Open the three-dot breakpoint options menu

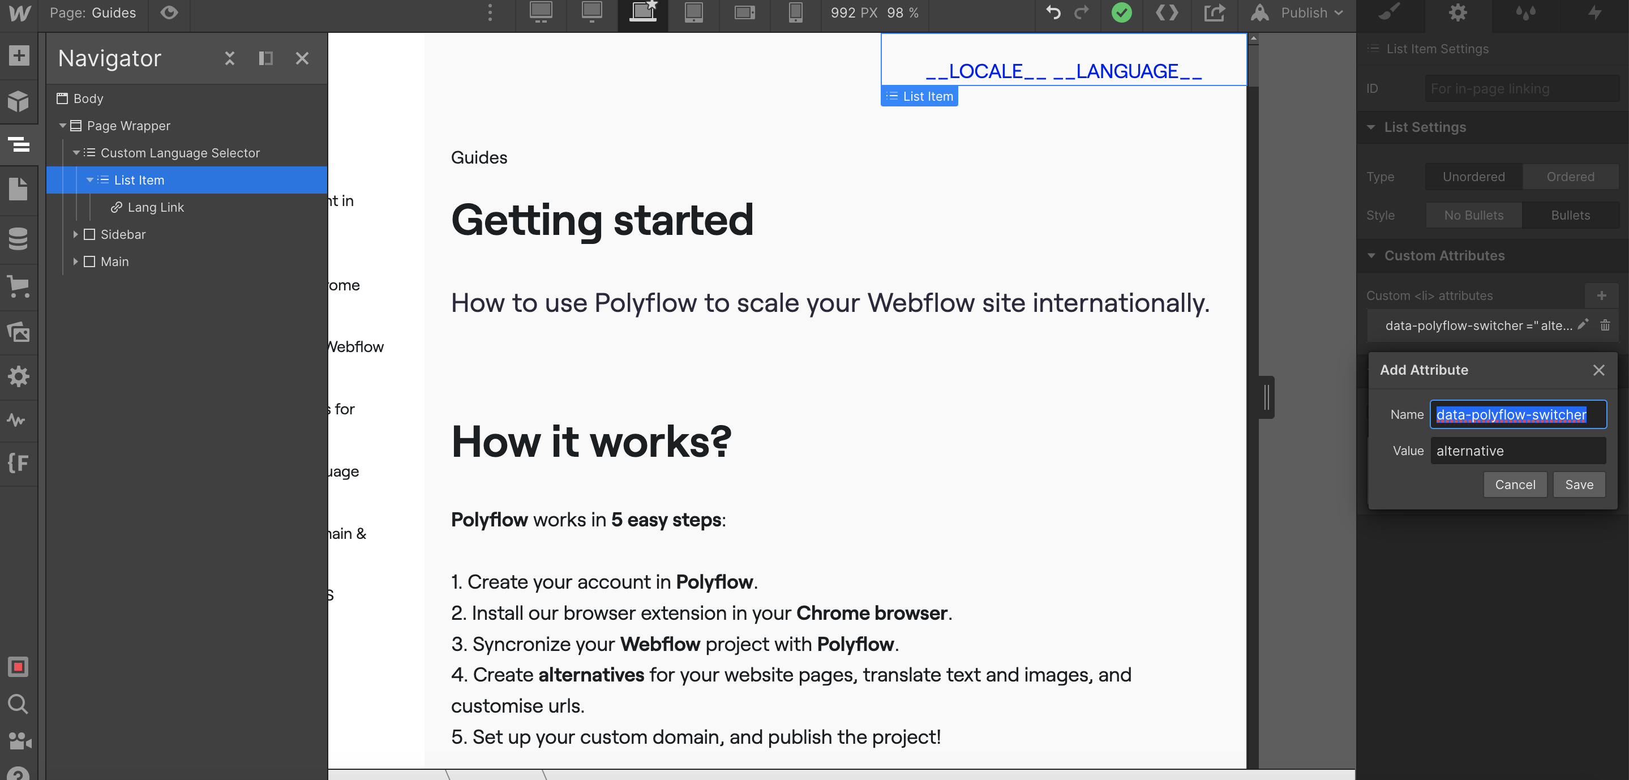[490, 12]
